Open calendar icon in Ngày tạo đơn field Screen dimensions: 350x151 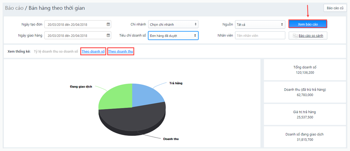108,24
